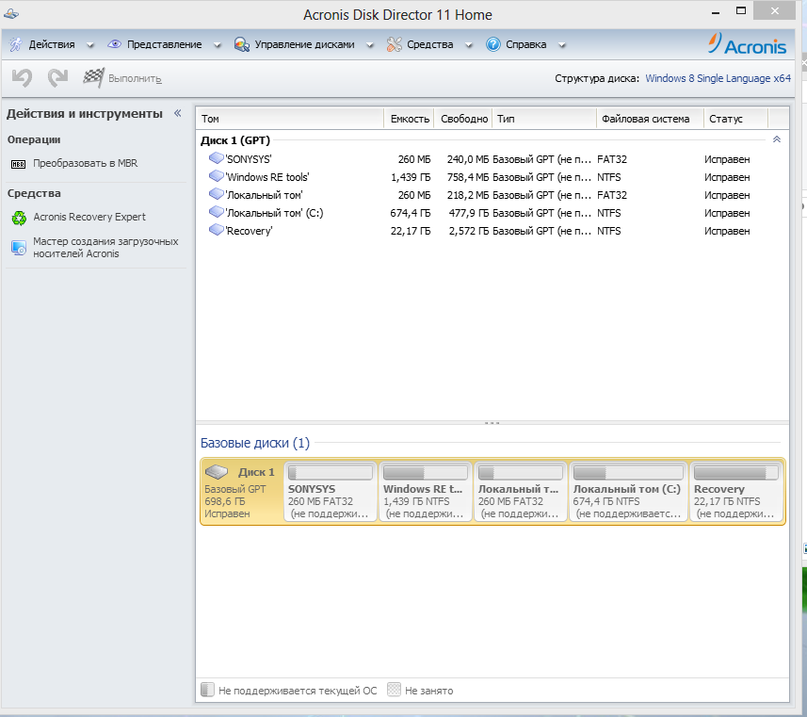Expand the Действия menu dropdown arrow
This screenshot has height=717, width=807.
pyautogui.click(x=90, y=44)
